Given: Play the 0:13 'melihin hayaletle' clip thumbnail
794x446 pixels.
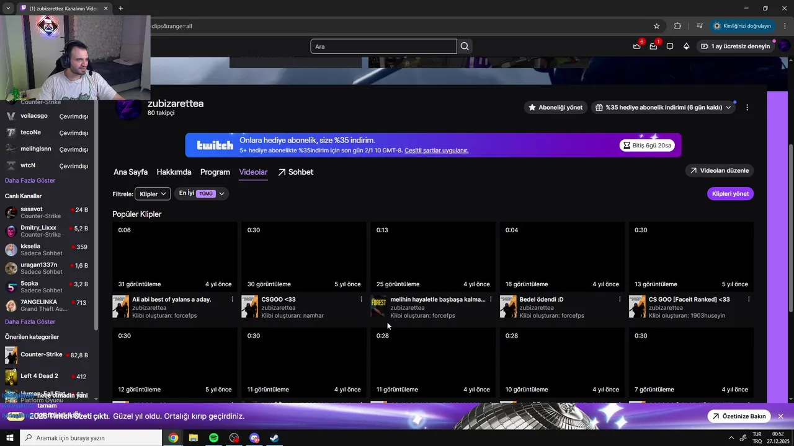Looking at the screenshot, I should 433,257.
